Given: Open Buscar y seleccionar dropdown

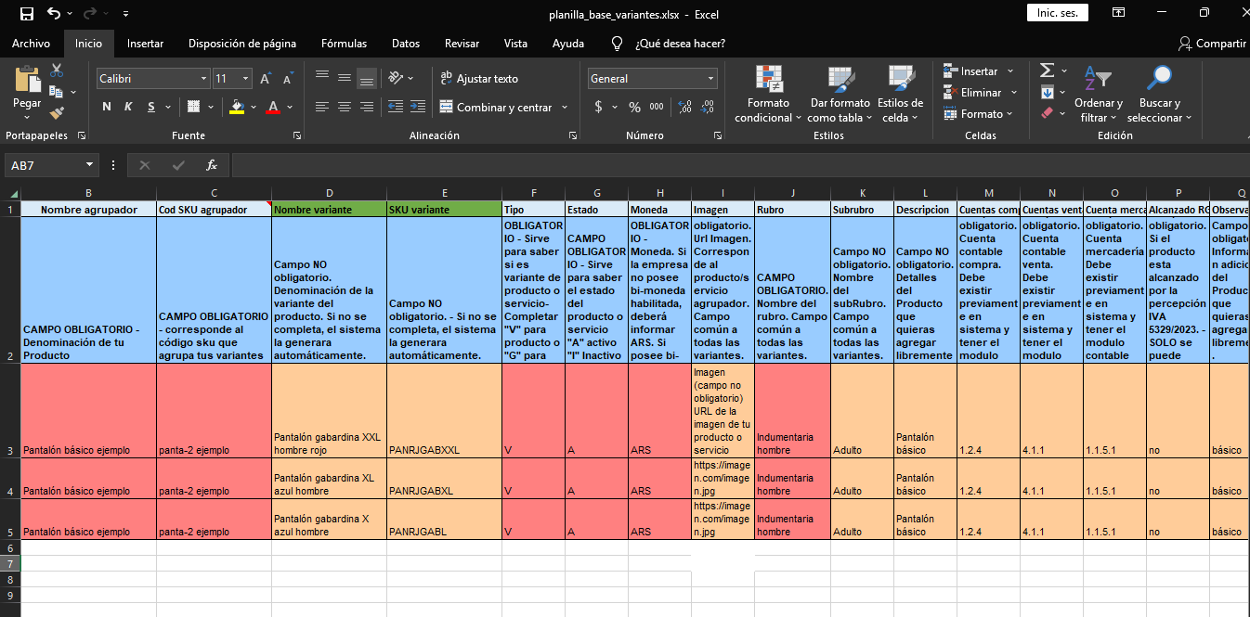Looking at the screenshot, I should [x=1160, y=94].
